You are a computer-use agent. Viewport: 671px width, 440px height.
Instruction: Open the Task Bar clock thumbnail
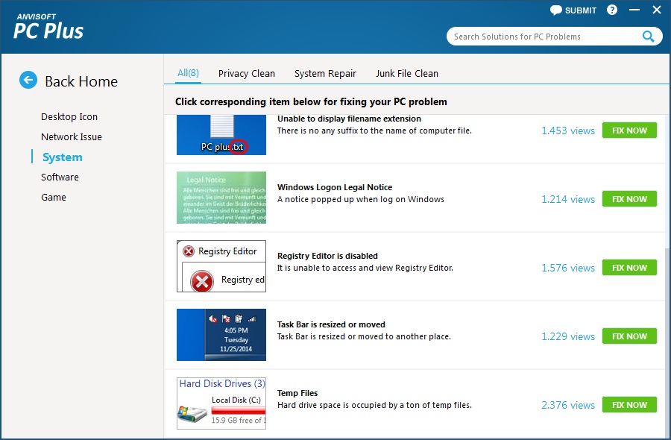coord(221,335)
